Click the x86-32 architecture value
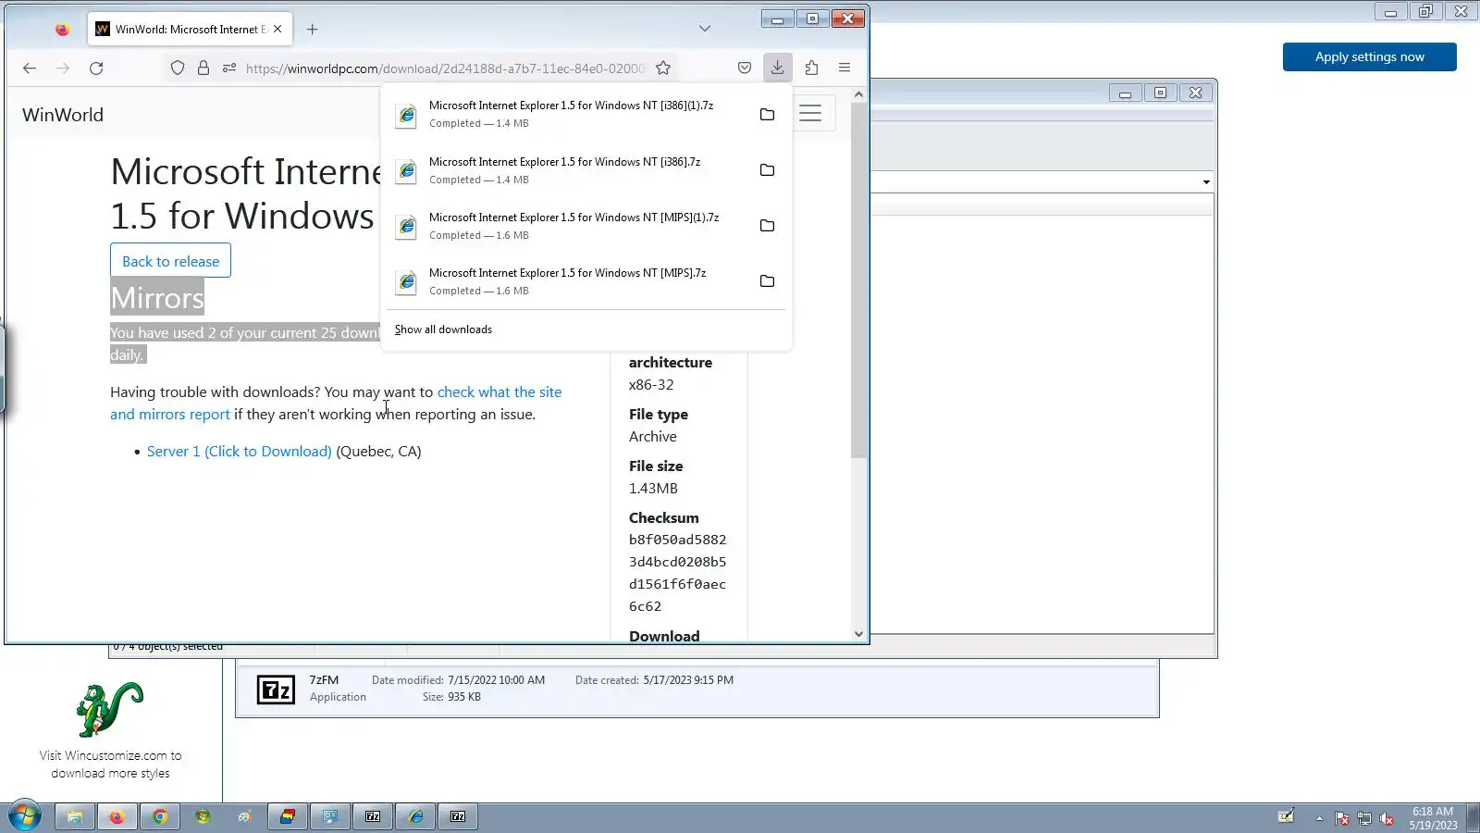1480x833 pixels. coord(651,385)
